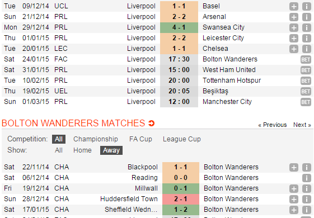This screenshot has height=218, width=314.
Task: Click BET icon for West Ham United
Action: (x=306, y=70)
